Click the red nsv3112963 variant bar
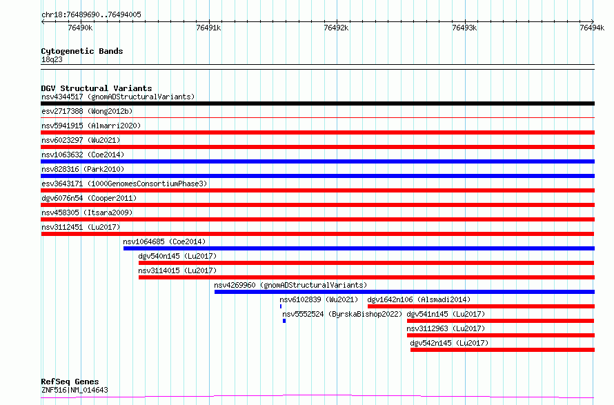614x405 pixels. [500, 335]
